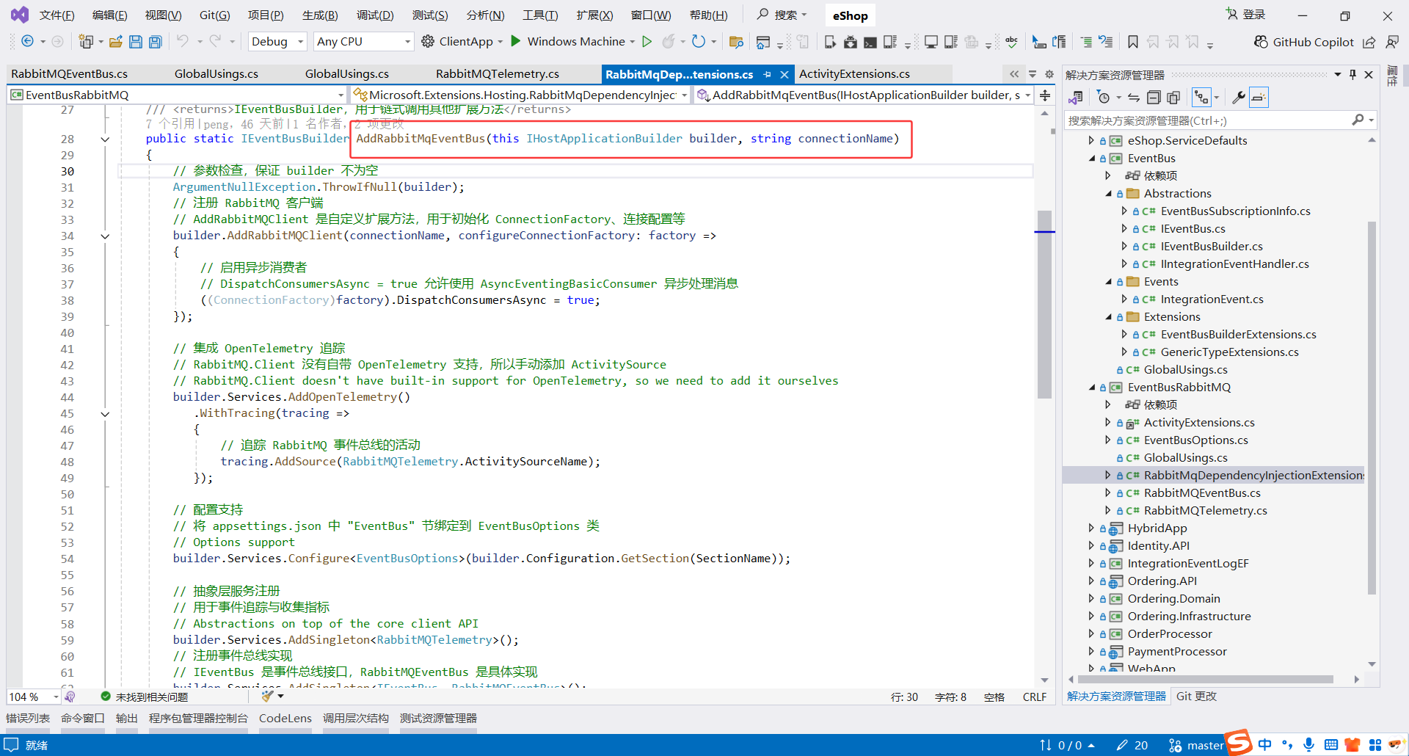Select RabbitMQTelemetry.cs in Solution Explorer

(1205, 510)
